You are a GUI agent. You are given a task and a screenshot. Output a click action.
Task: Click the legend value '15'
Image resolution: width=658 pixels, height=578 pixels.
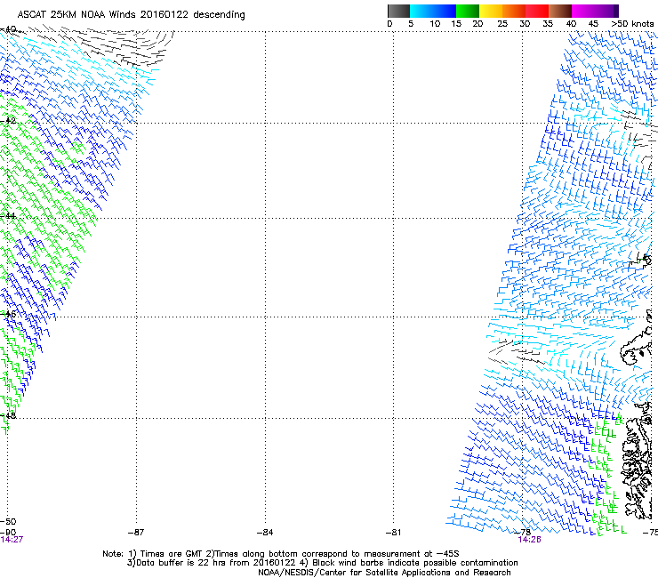(456, 24)
